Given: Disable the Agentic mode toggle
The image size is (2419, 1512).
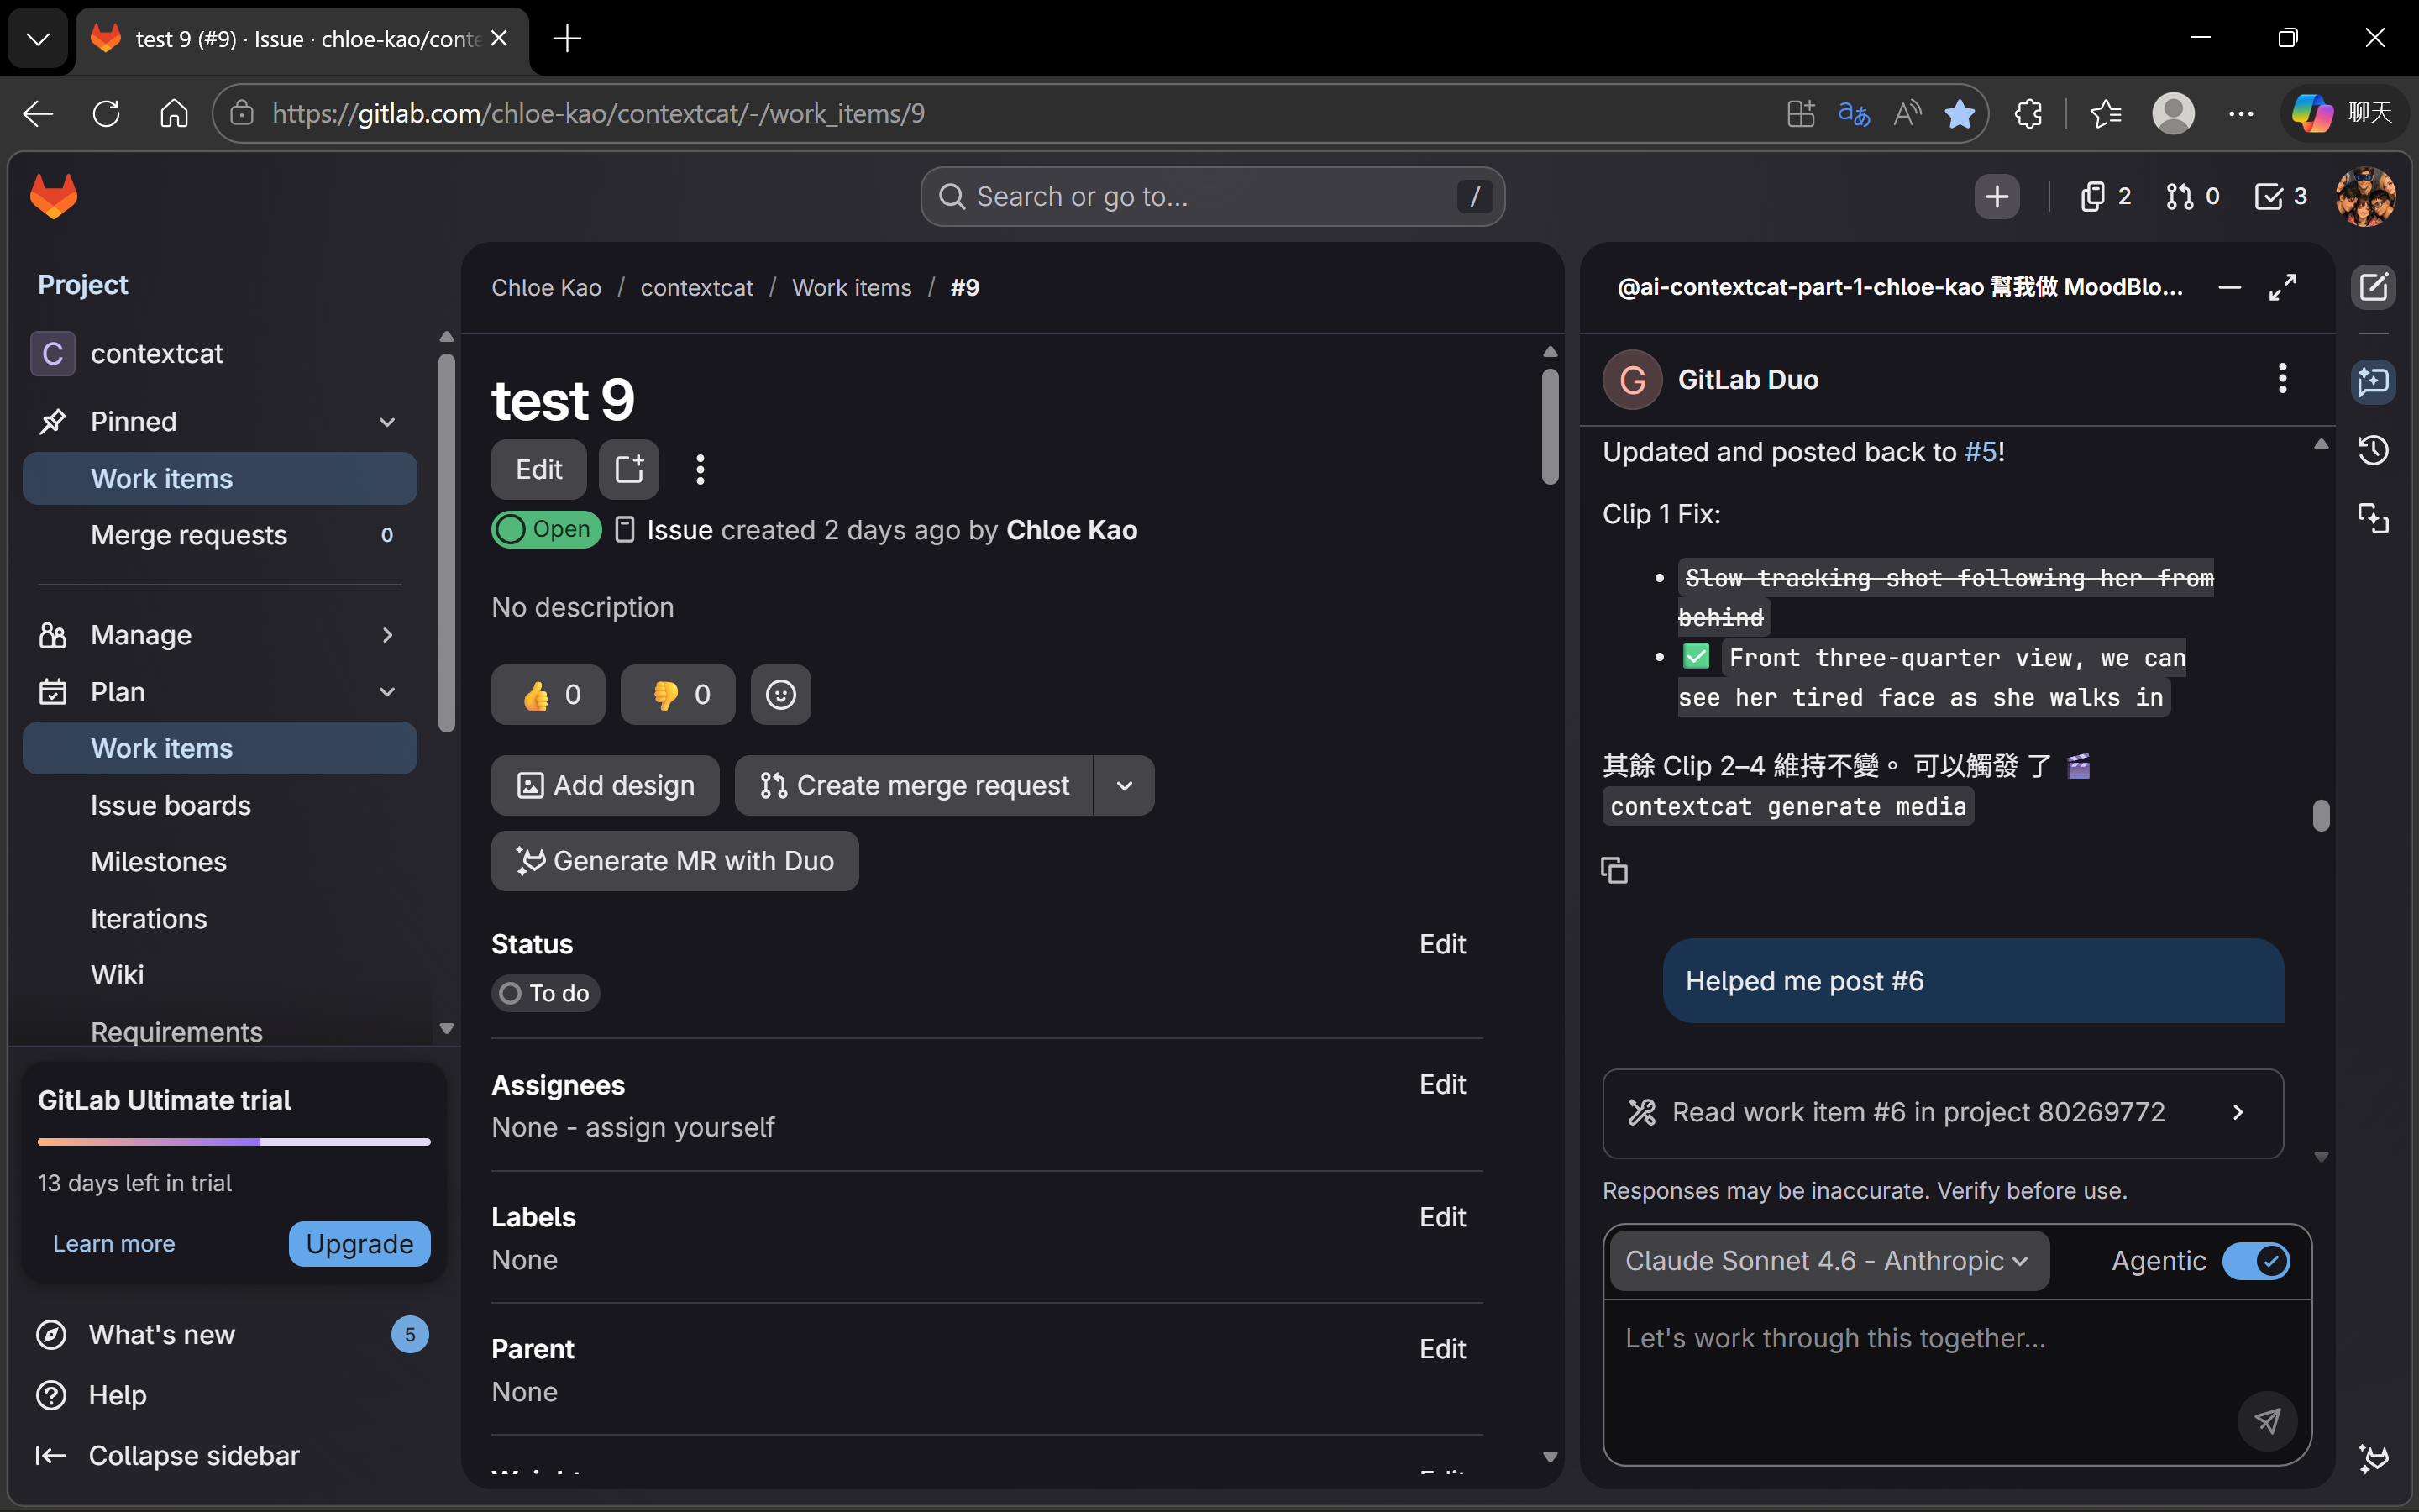Looking at the screenshot, I should pyautogui.click(x=2255, y=1261).
